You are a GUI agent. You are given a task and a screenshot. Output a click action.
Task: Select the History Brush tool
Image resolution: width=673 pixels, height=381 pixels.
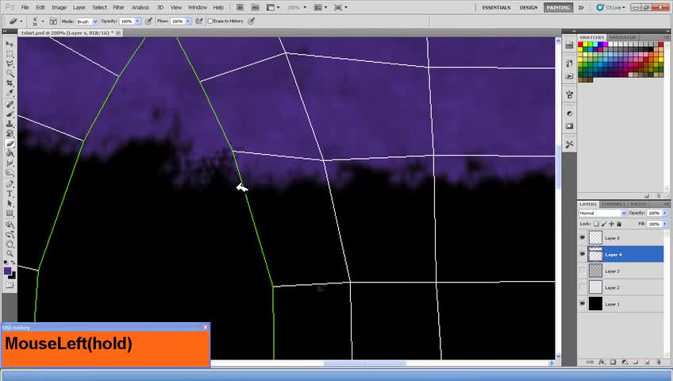(x=10, y=133)
